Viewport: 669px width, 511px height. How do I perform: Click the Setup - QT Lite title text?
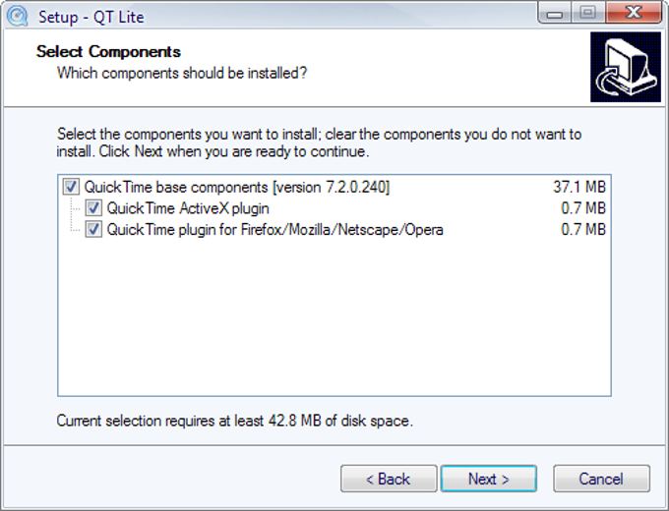91,17
